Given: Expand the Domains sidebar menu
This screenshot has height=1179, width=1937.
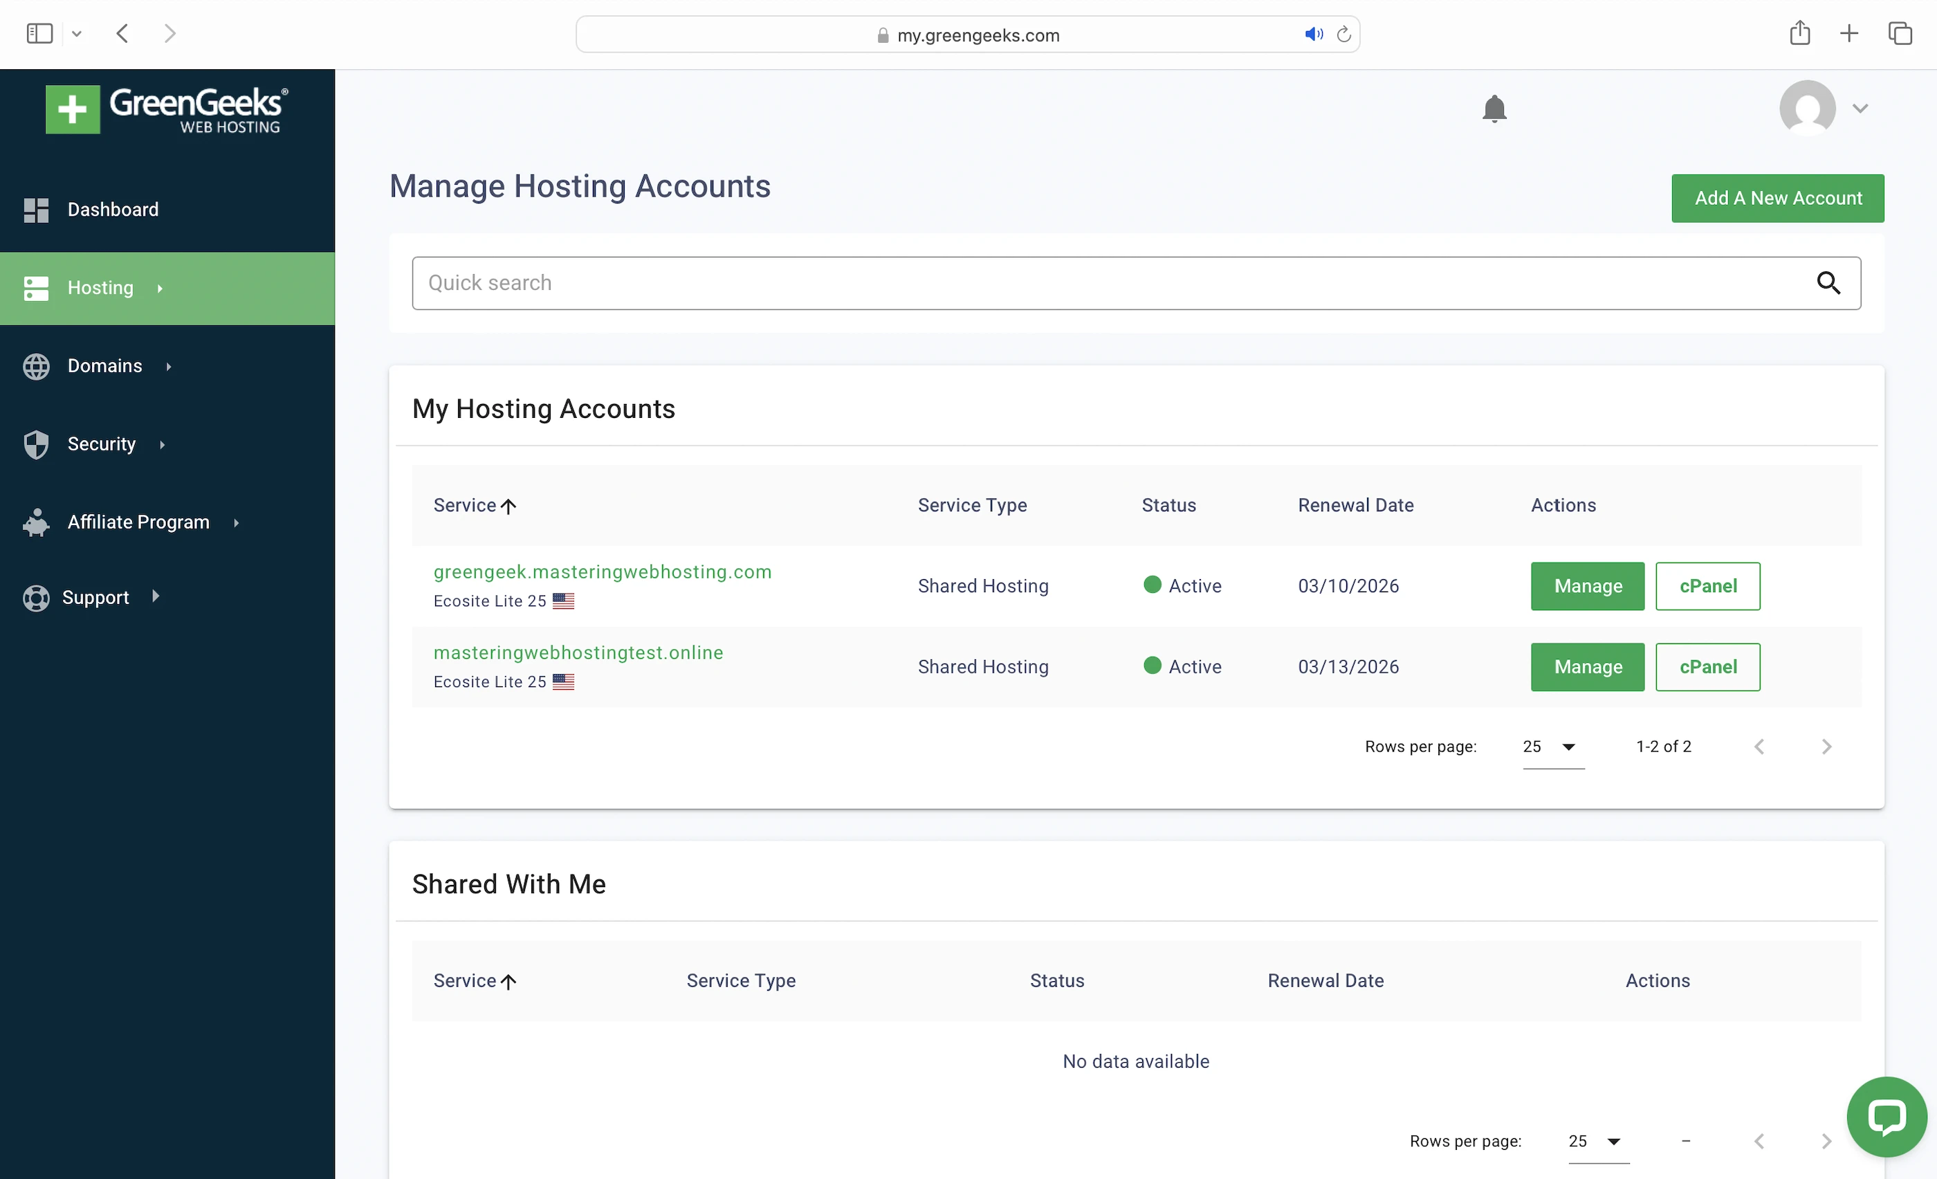Looking at the screenshot, I should pos(104,366).
